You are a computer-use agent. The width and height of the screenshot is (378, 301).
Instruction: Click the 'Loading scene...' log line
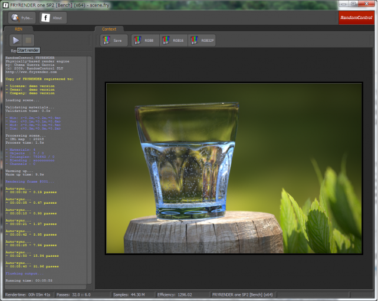[22, 100]
